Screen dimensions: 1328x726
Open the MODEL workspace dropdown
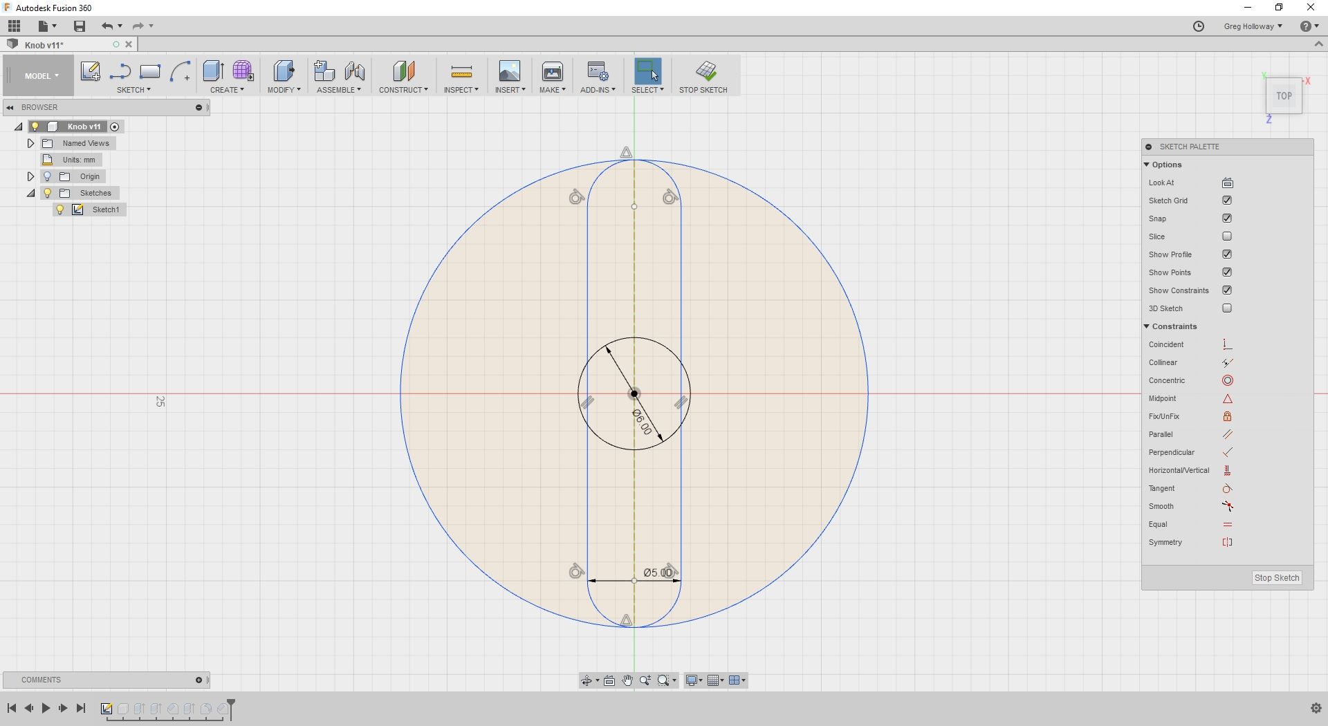point(41,76)
